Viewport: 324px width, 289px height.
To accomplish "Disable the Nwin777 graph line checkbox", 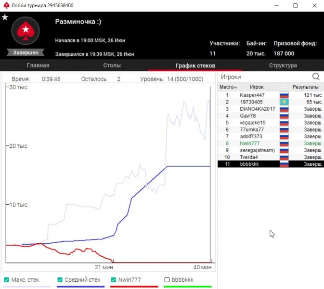I will (x=114, y=280).
